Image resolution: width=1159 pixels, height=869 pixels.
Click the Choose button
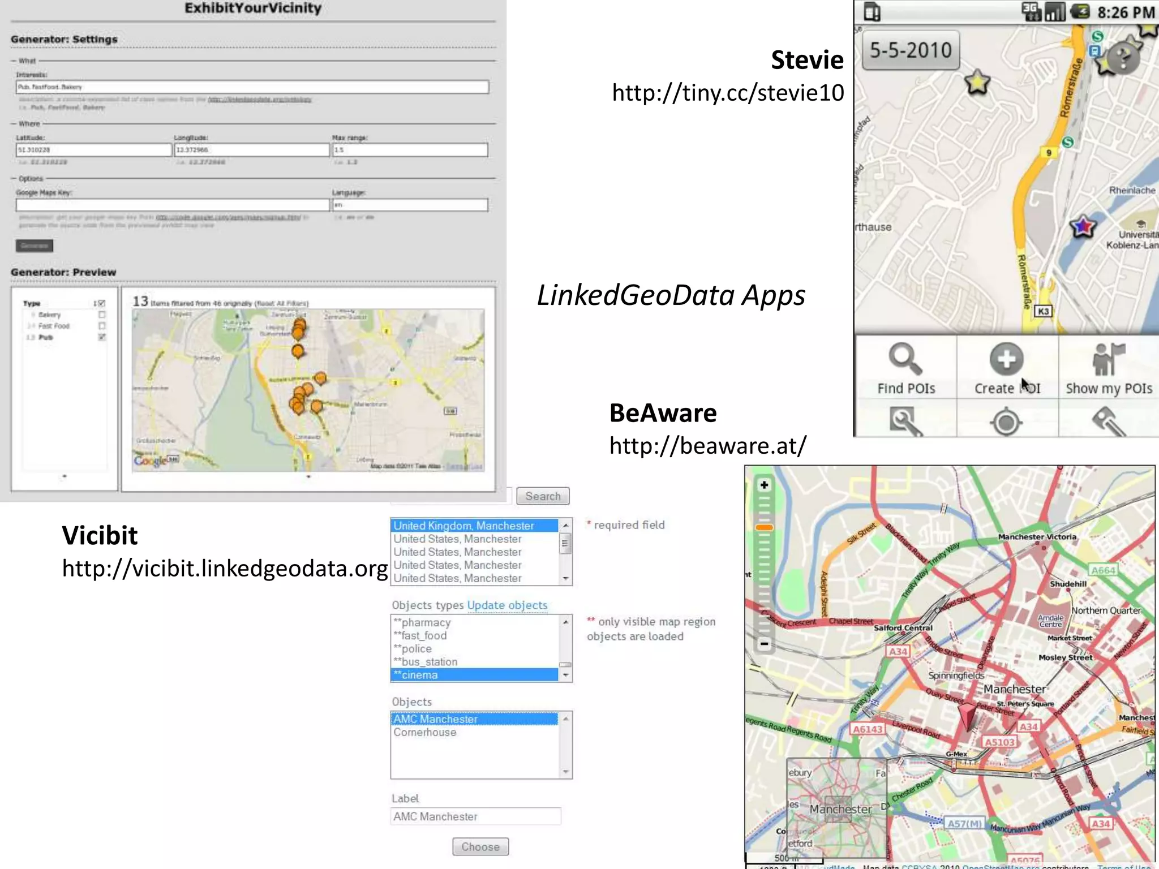click(x=480, y=847)
